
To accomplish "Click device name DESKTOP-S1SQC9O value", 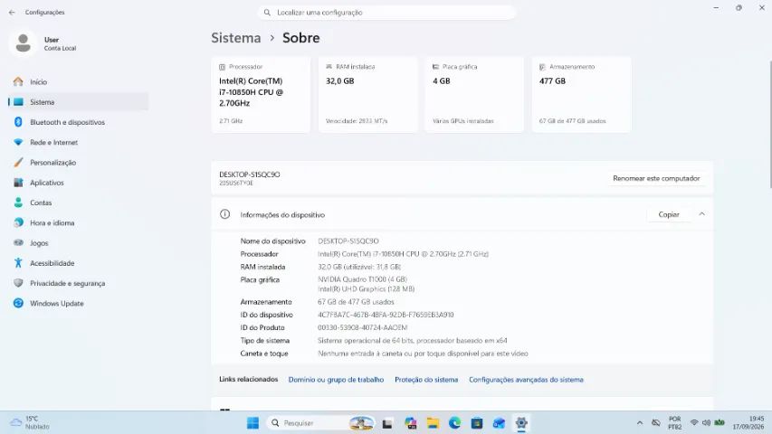I will click(x=348, y=241).
